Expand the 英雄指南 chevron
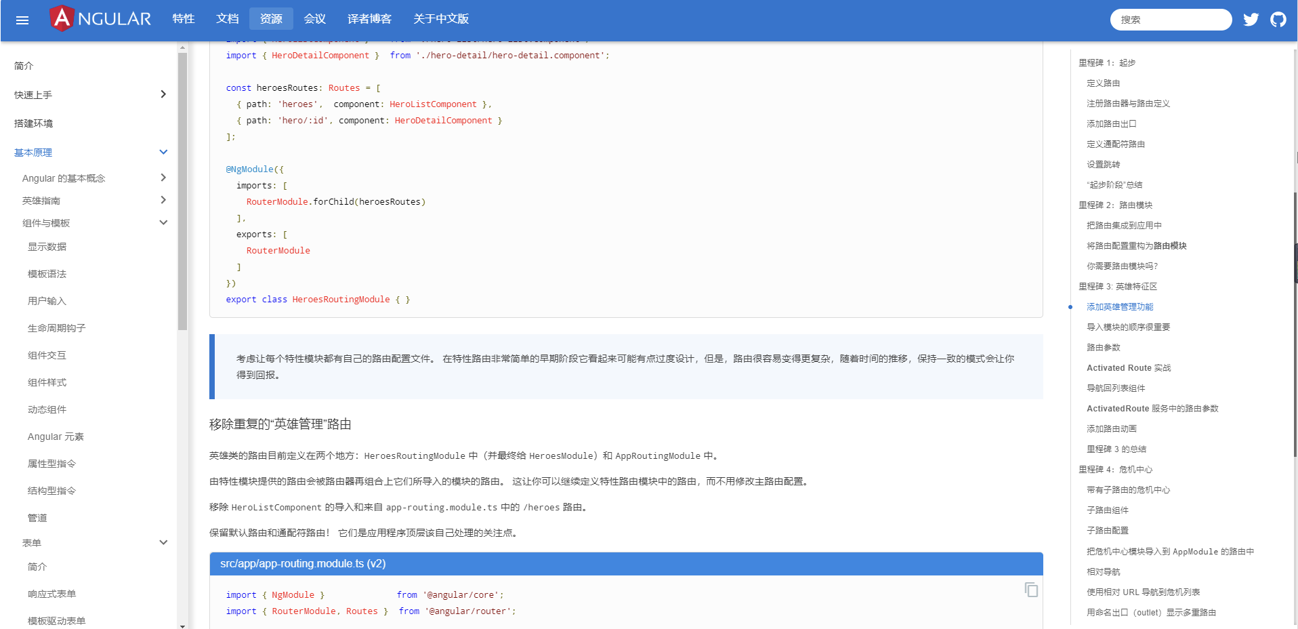This screenshot has height=629, width=1298. point(163,200)
